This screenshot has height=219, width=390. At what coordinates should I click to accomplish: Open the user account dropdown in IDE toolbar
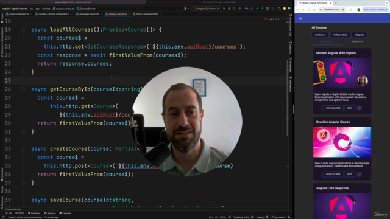pos(186,9)
